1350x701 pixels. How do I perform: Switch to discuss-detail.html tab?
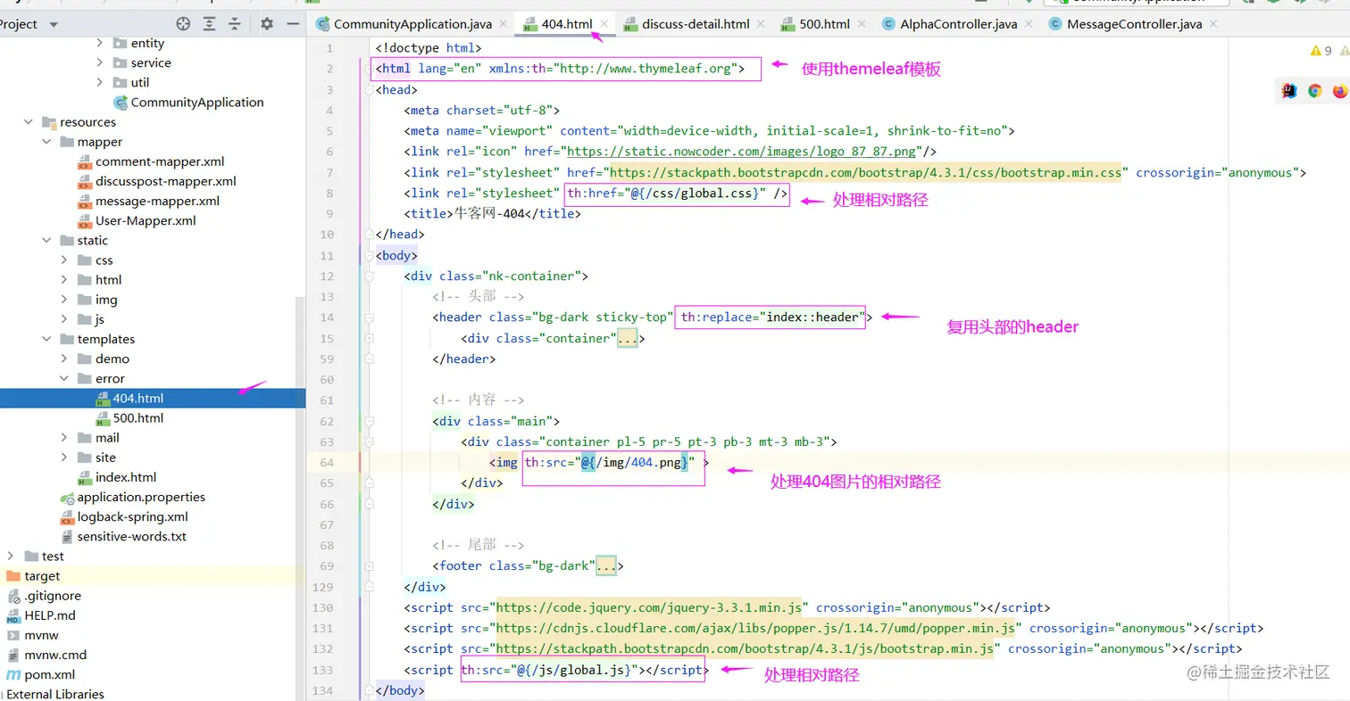(x=696, y=24)
